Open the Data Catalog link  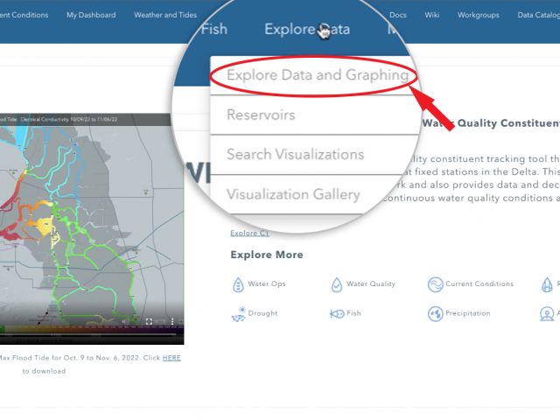[539, 15]
